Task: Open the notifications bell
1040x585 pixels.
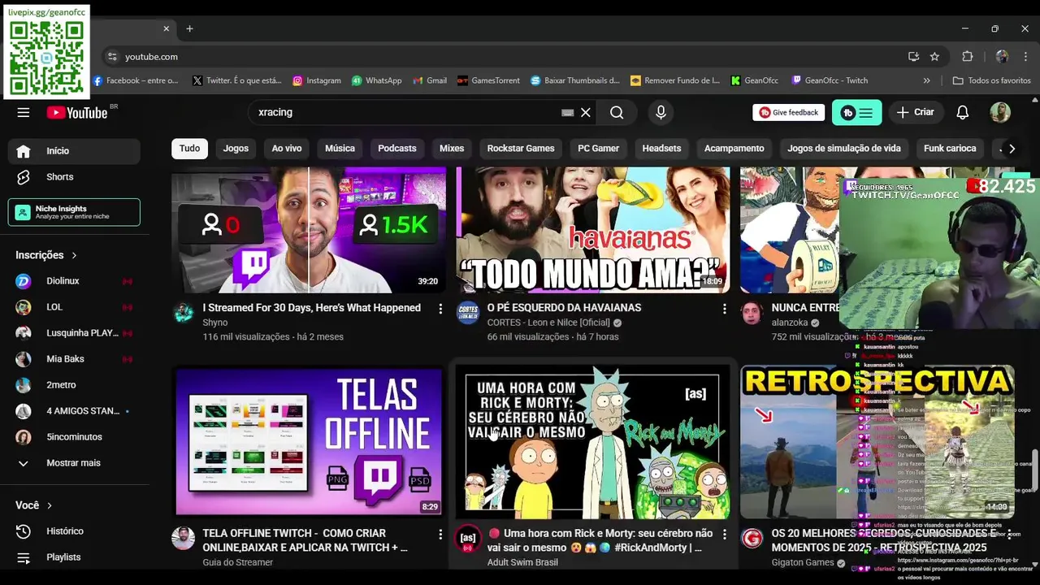Action: coord(962,112)
